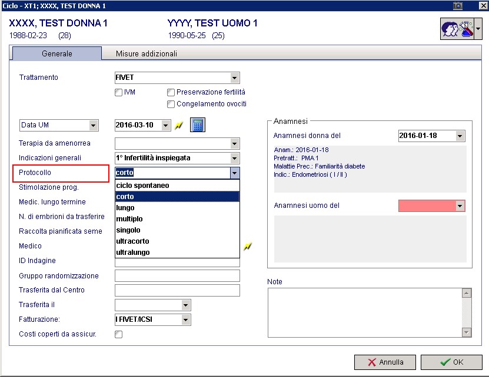Viewport: 489px width, 377px height.
Task: Click the camera snapshot icon in title bar
Action: click(x=457, y=5)
